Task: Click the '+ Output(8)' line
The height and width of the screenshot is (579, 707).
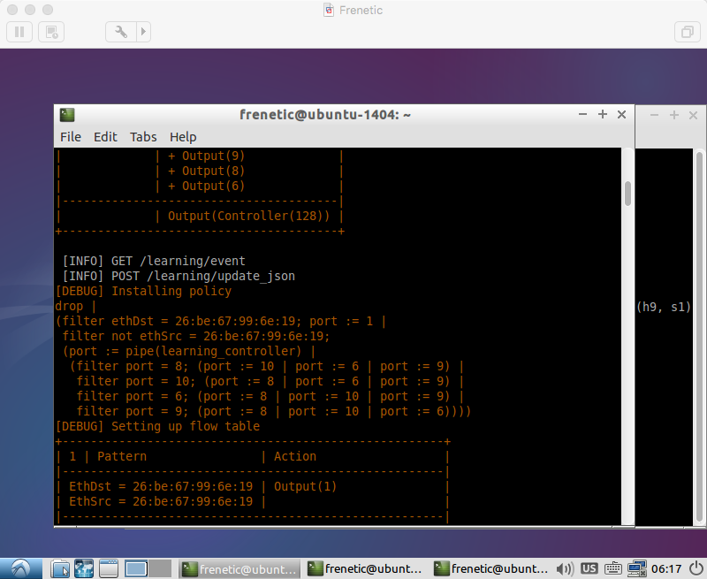Action: pyautogui.click(x=206, y=171)
